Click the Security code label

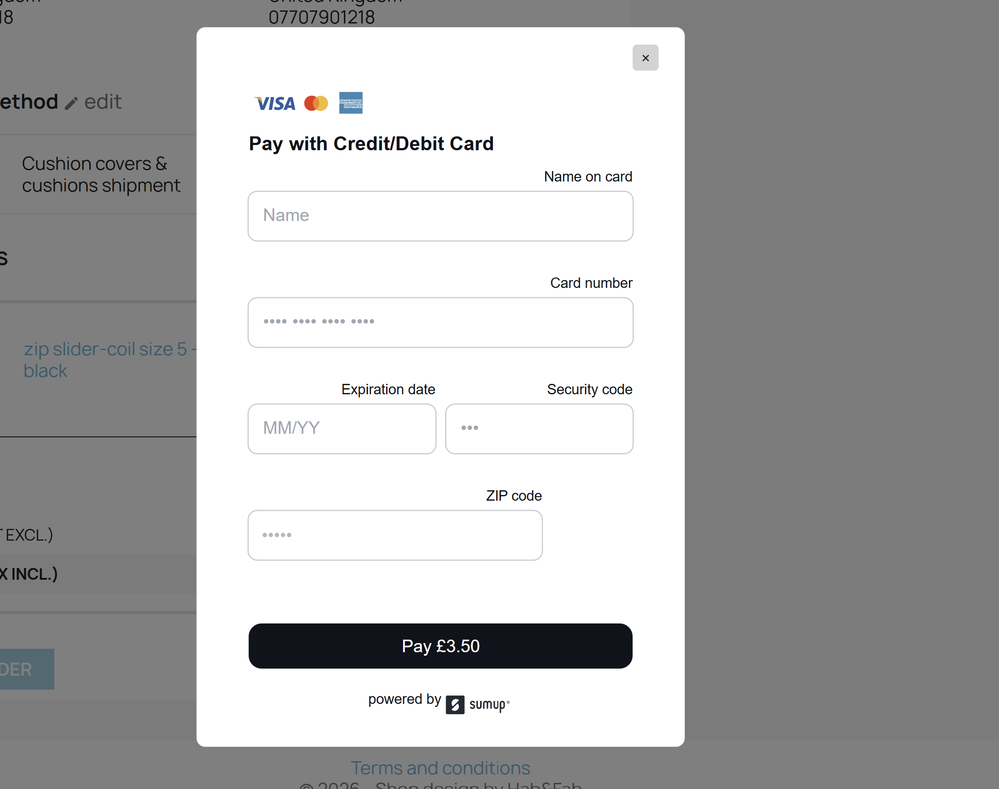(589, 389)
